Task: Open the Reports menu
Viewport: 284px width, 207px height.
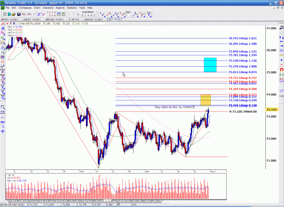Action: click(60, 8)
